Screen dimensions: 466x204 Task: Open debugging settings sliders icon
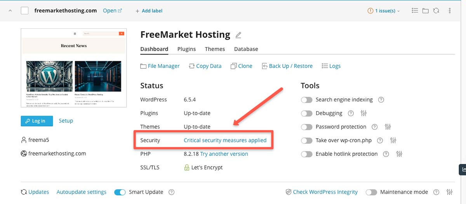363,113
